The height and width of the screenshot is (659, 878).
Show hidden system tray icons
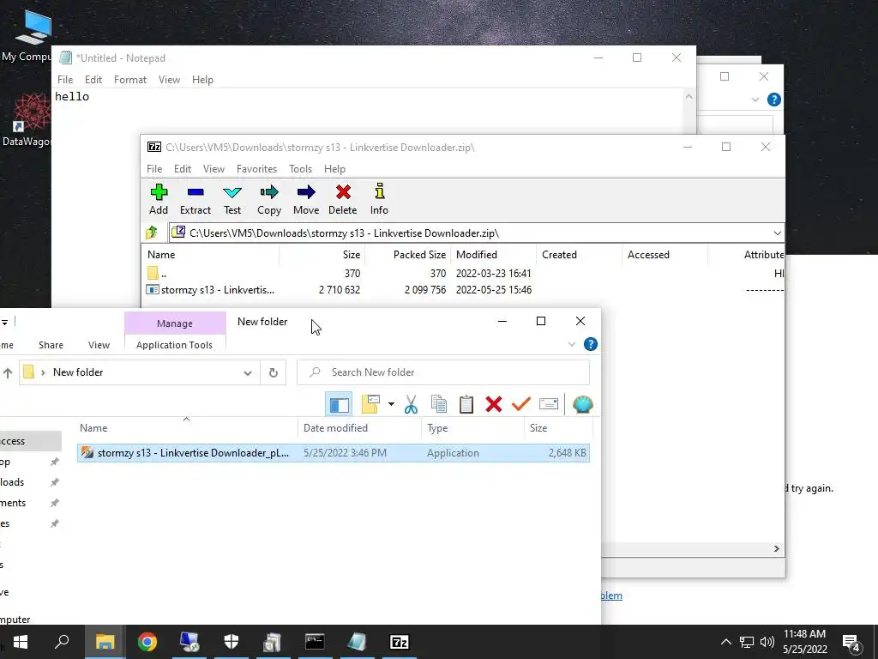coord(725,642)
